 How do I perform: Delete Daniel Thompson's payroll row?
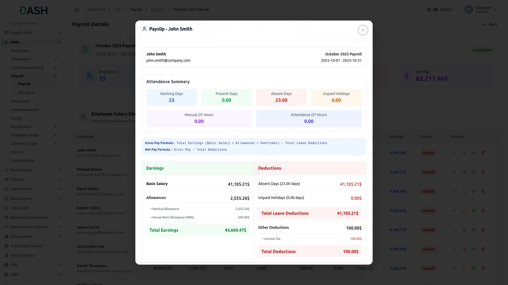483,268
